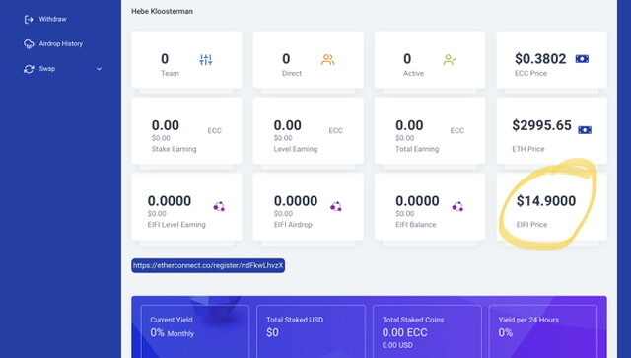Click the 0.00 USD staked value

(x=397, y=345)
